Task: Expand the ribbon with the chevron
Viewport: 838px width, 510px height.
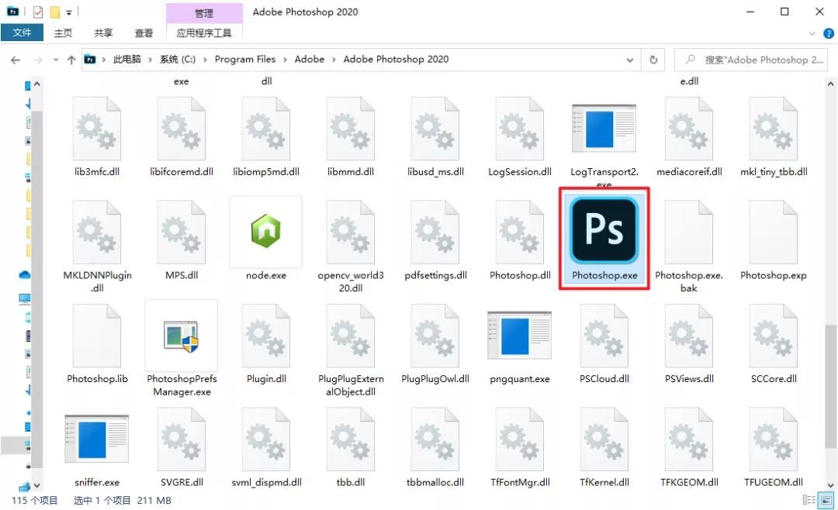Action: tap(812, 33)
